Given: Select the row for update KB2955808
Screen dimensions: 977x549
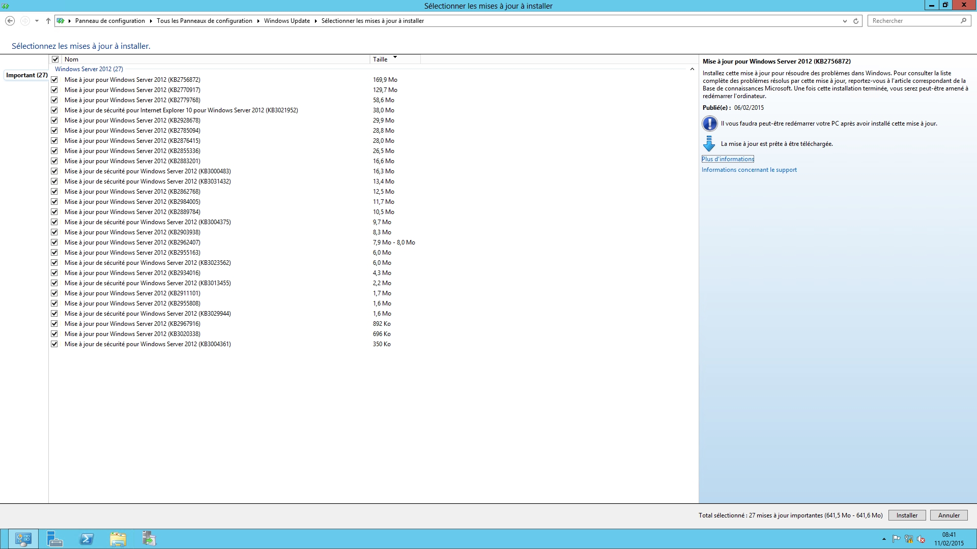Looking at the screenshot, I should click(373, 303).
